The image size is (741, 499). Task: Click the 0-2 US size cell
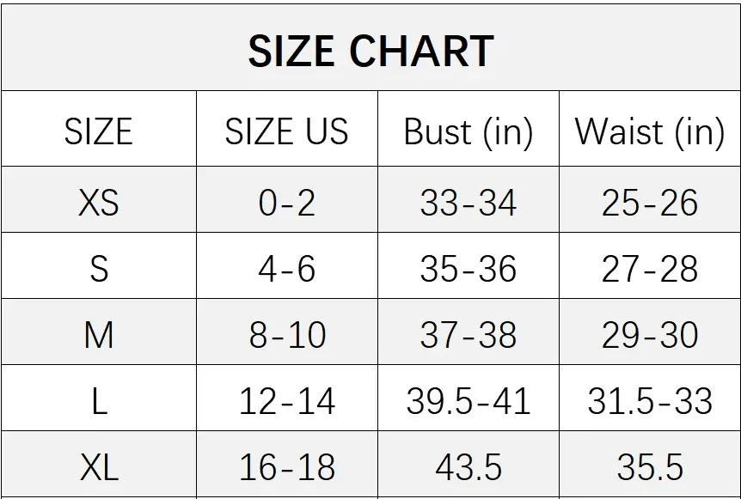(x=287, y=199)
